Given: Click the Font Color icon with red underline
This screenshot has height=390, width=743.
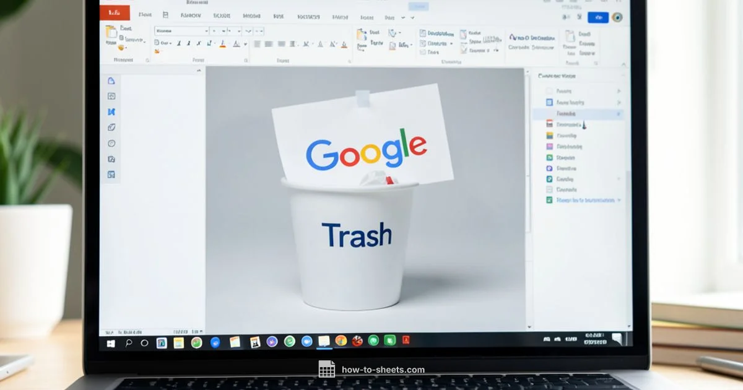Looking at the screenshot, I should (x=237, y=43).
